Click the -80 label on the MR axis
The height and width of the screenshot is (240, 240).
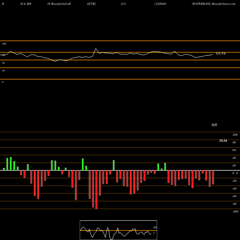click(x=234, y=204)
